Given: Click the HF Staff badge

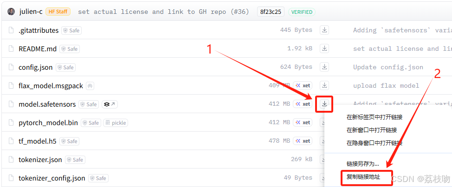Looking at the screenshot, I should point(58,12).
